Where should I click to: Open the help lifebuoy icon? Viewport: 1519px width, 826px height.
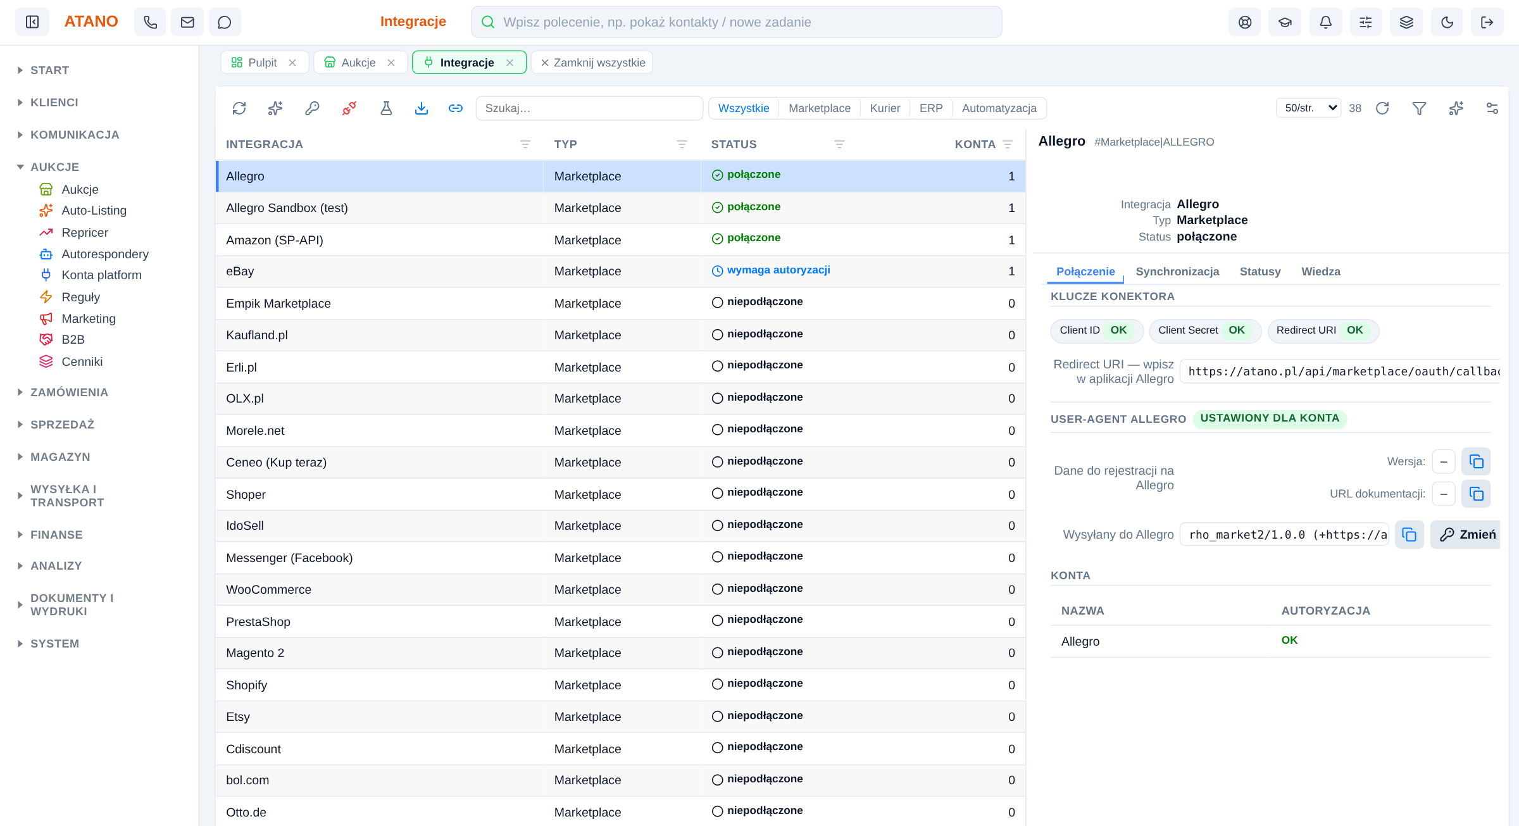1245,22
